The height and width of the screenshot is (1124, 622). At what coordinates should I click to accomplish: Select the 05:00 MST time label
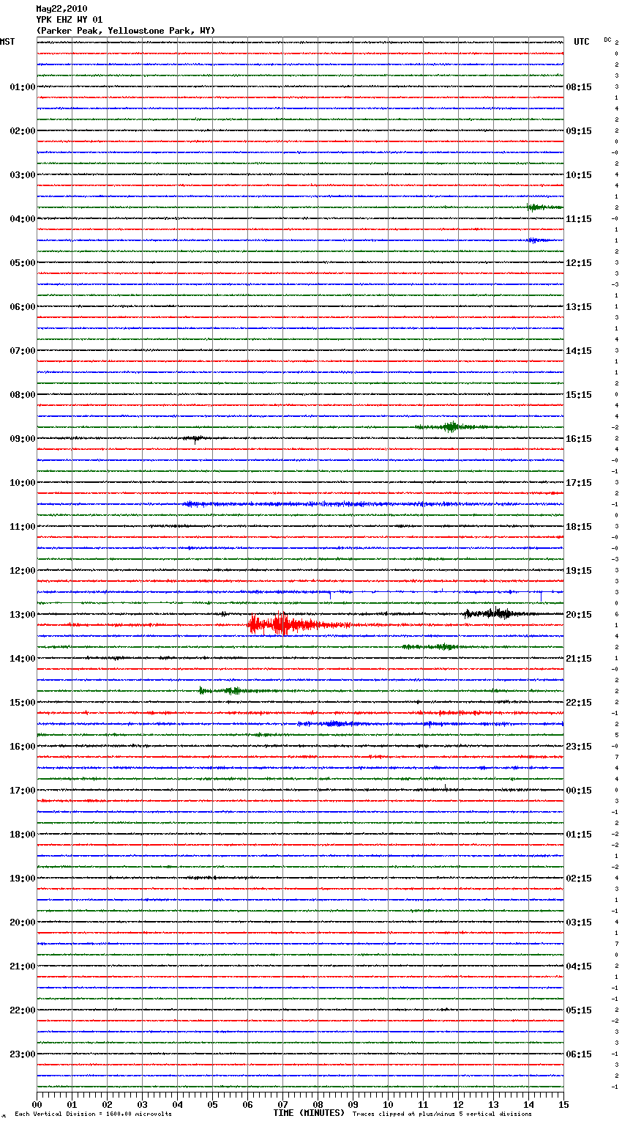23,263
